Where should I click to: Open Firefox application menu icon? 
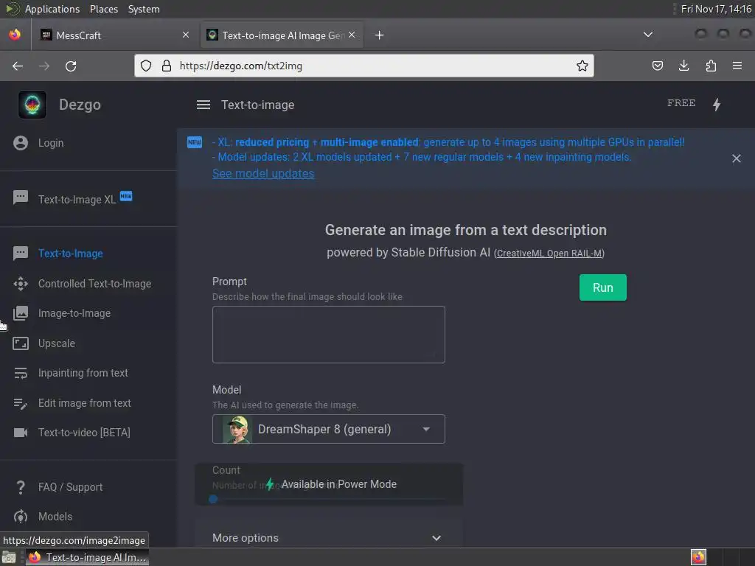pyautogui.click(x=737, y=66)
